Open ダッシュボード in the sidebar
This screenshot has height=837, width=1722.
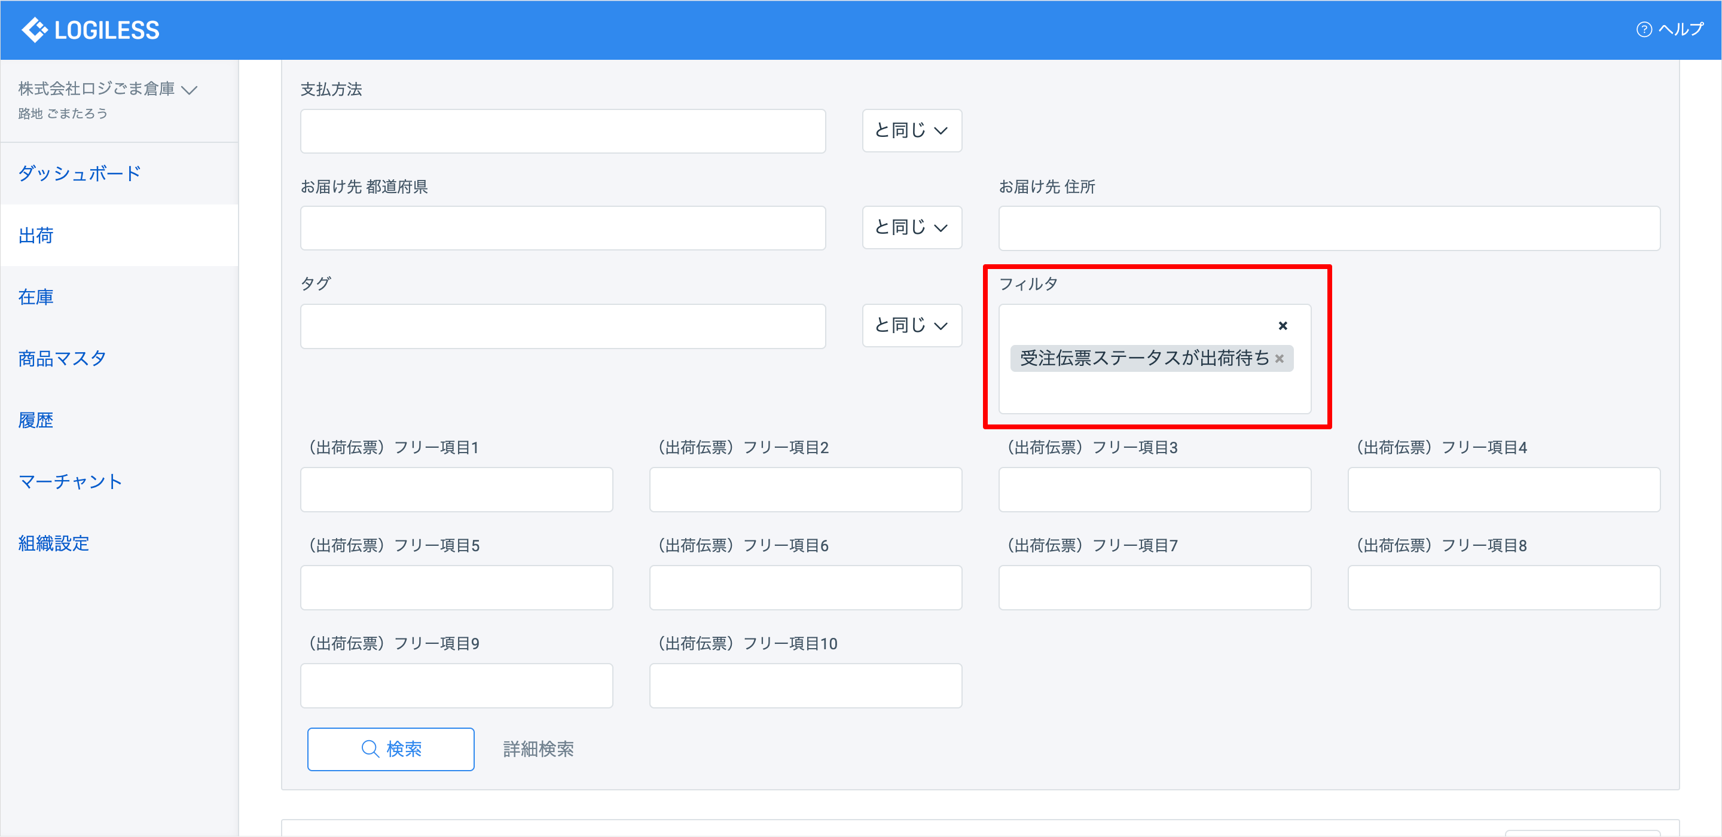(x=80, y=174)
